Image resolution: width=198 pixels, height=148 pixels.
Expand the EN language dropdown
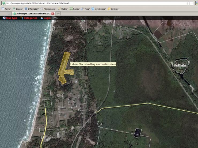coord(55,18)
